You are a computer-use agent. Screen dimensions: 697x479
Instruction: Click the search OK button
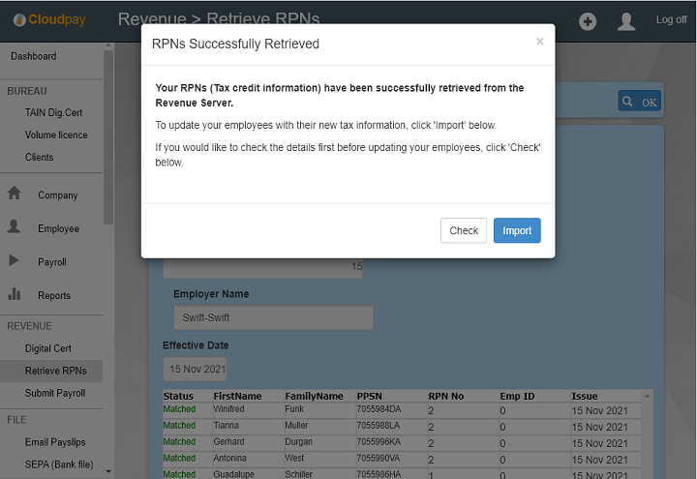[640, 102]
